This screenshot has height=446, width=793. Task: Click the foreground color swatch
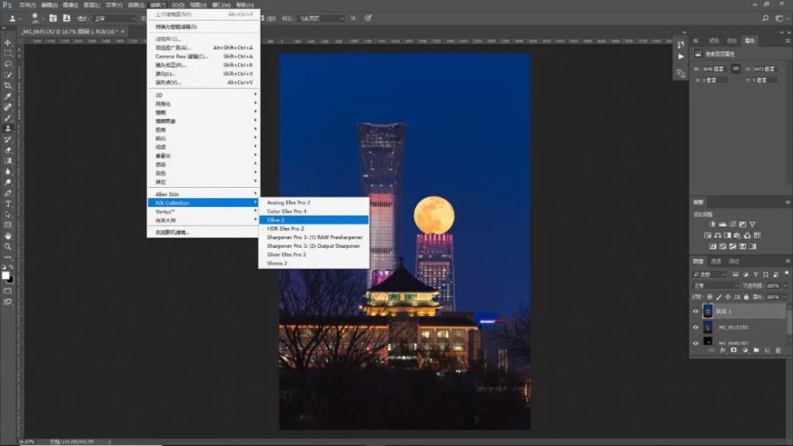(5, 275)
